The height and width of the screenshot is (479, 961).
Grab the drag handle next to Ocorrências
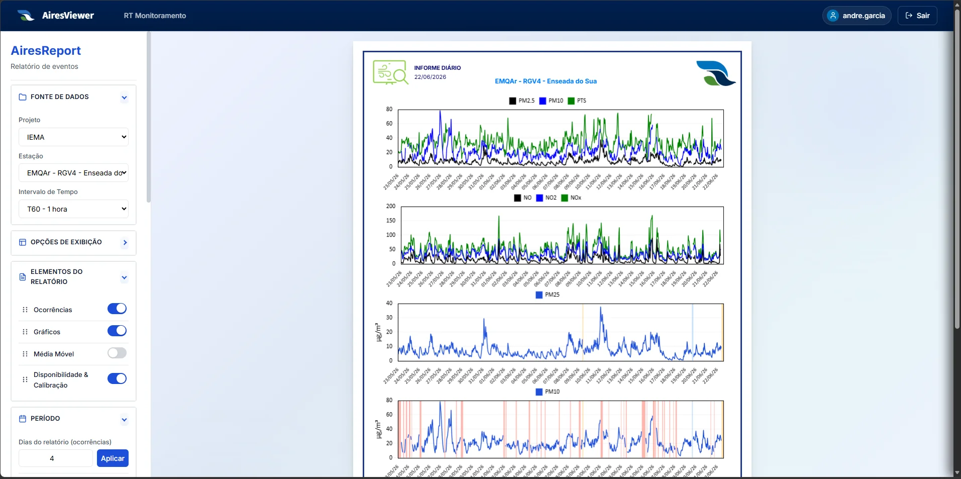25,310
